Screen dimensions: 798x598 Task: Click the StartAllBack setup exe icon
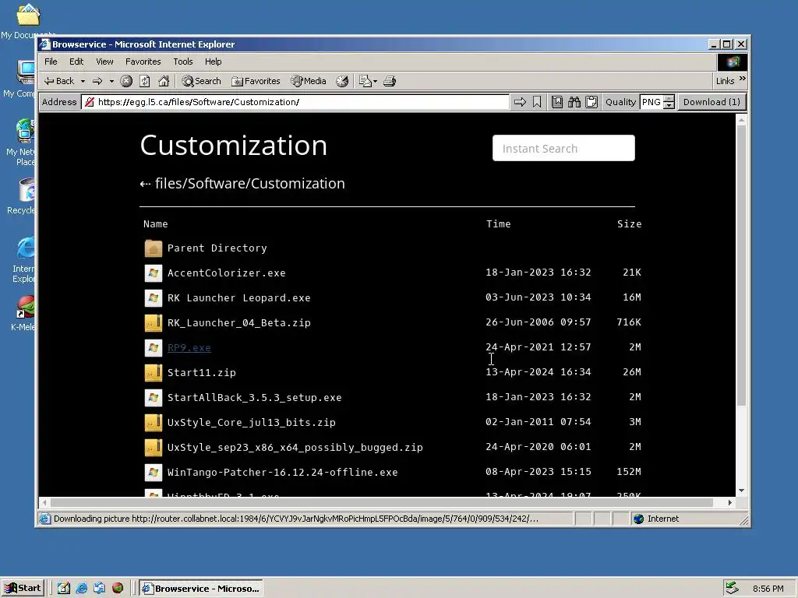tap(154, 398)
